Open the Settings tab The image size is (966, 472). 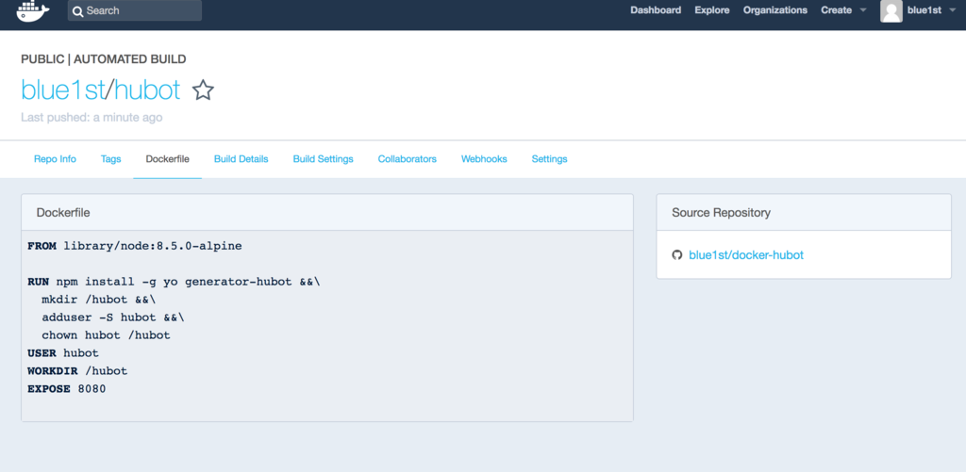550,159
